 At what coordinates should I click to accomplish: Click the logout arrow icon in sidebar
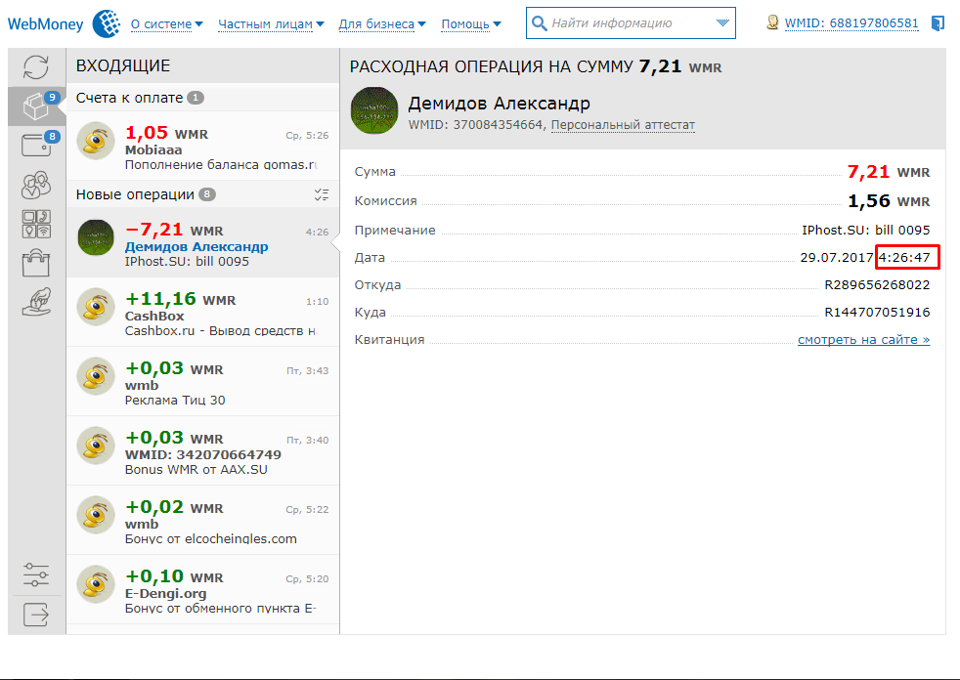coord(36,614)
